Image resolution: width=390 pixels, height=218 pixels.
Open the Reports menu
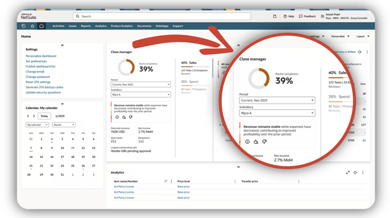coord(86,26)
